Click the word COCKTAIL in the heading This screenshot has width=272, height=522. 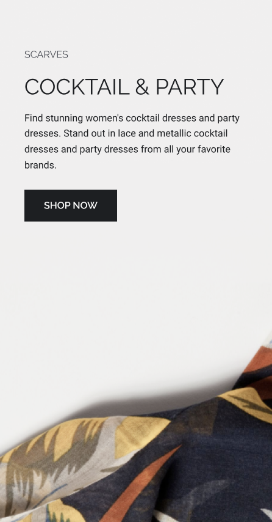77,87
